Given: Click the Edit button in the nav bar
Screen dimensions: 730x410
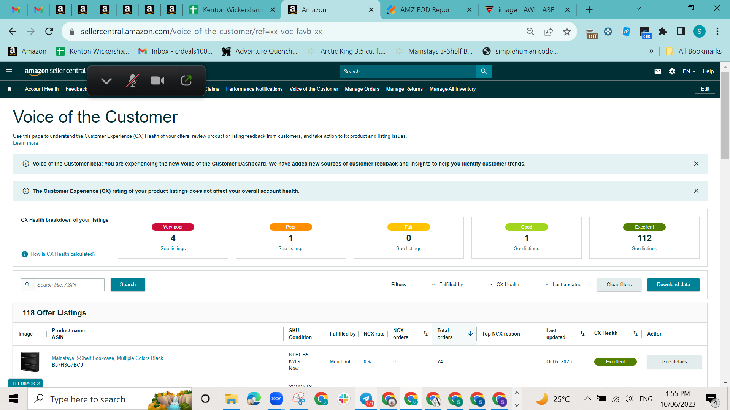Looking at the screenshot, I should pos(705,89).
